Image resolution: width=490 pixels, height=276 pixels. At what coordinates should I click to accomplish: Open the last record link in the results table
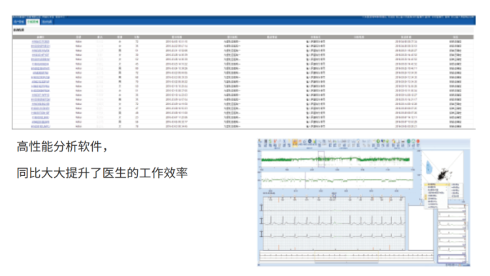coord(41,126)
